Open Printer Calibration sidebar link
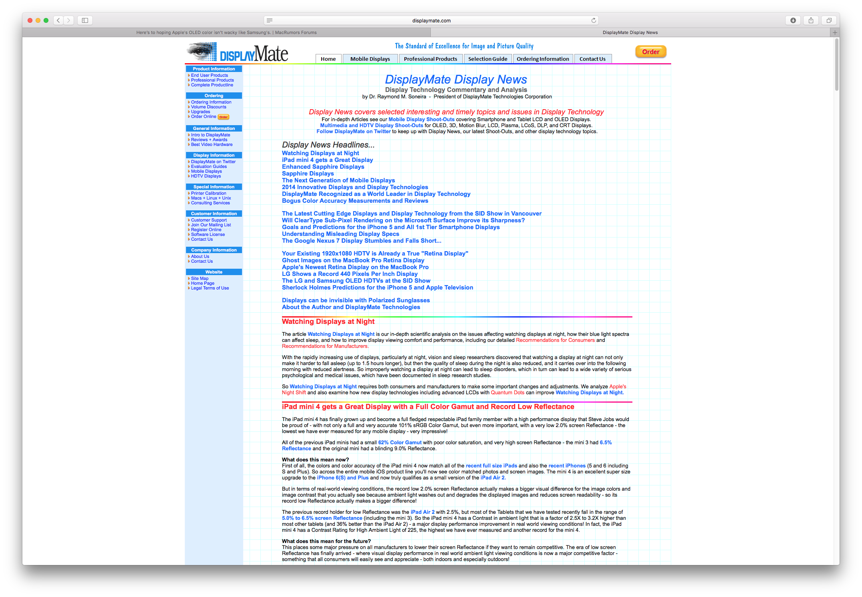862x597 pixels. [x=208, y=193]
